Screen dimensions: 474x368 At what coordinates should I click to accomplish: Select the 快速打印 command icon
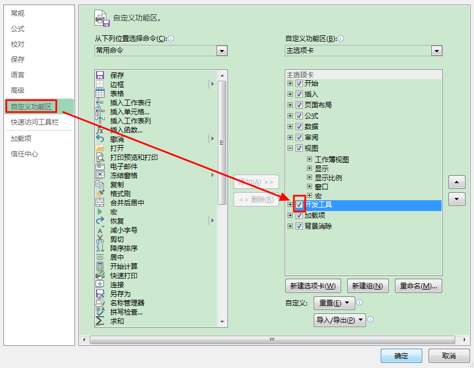pyautogui.click(x=100, y=275)
